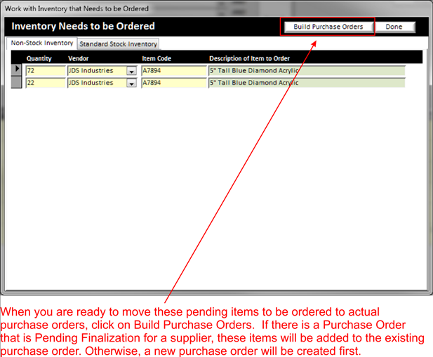
Task: Click the Quantity column header
Action: coord(39,58)
